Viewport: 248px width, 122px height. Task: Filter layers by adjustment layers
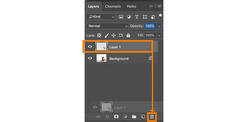[129, 17]
